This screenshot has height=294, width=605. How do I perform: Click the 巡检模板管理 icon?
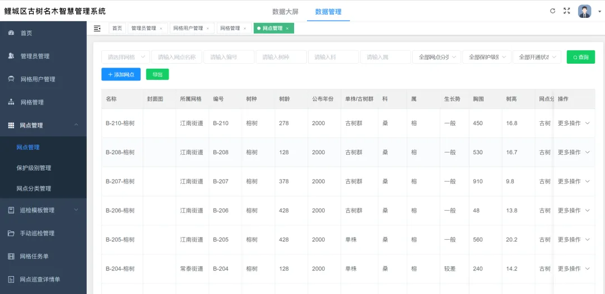click(11, 210)
